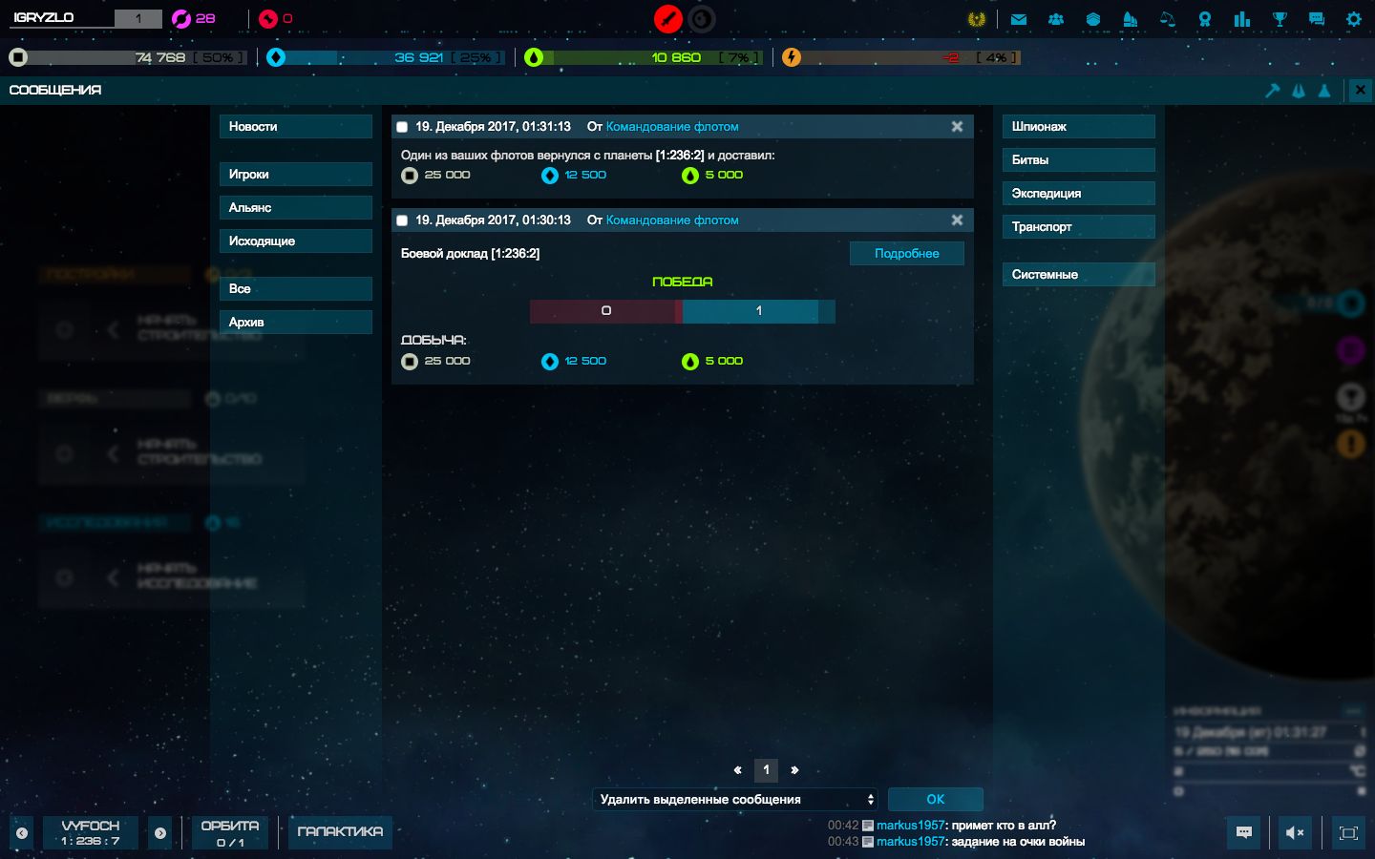Open the Экспедиция category
The height and width of the screenshot is (859, 1375).
pos(1079,194)
